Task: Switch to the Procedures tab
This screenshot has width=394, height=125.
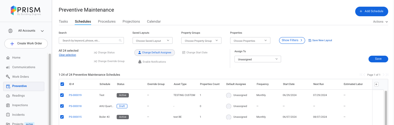Action: [107, 21]
